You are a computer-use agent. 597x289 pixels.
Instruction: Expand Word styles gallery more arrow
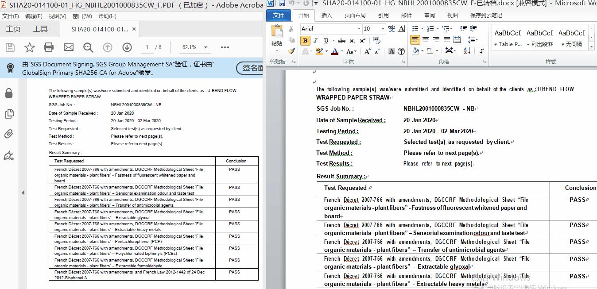pyautogui.click(x=592, y=46)
